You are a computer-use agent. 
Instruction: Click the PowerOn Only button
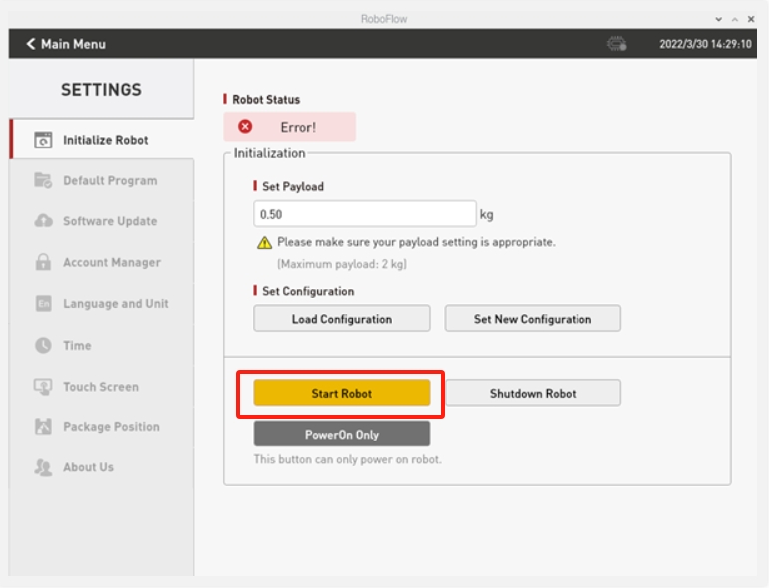(x=342, y=435)
